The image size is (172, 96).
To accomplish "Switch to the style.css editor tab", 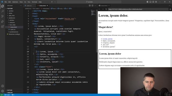I will [29, 6].
